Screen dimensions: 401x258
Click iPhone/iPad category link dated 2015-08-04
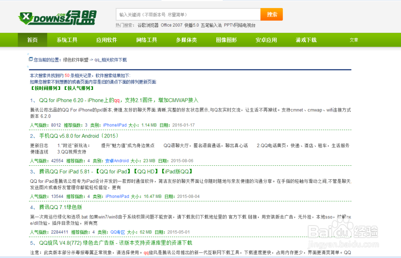pos(117,196)
